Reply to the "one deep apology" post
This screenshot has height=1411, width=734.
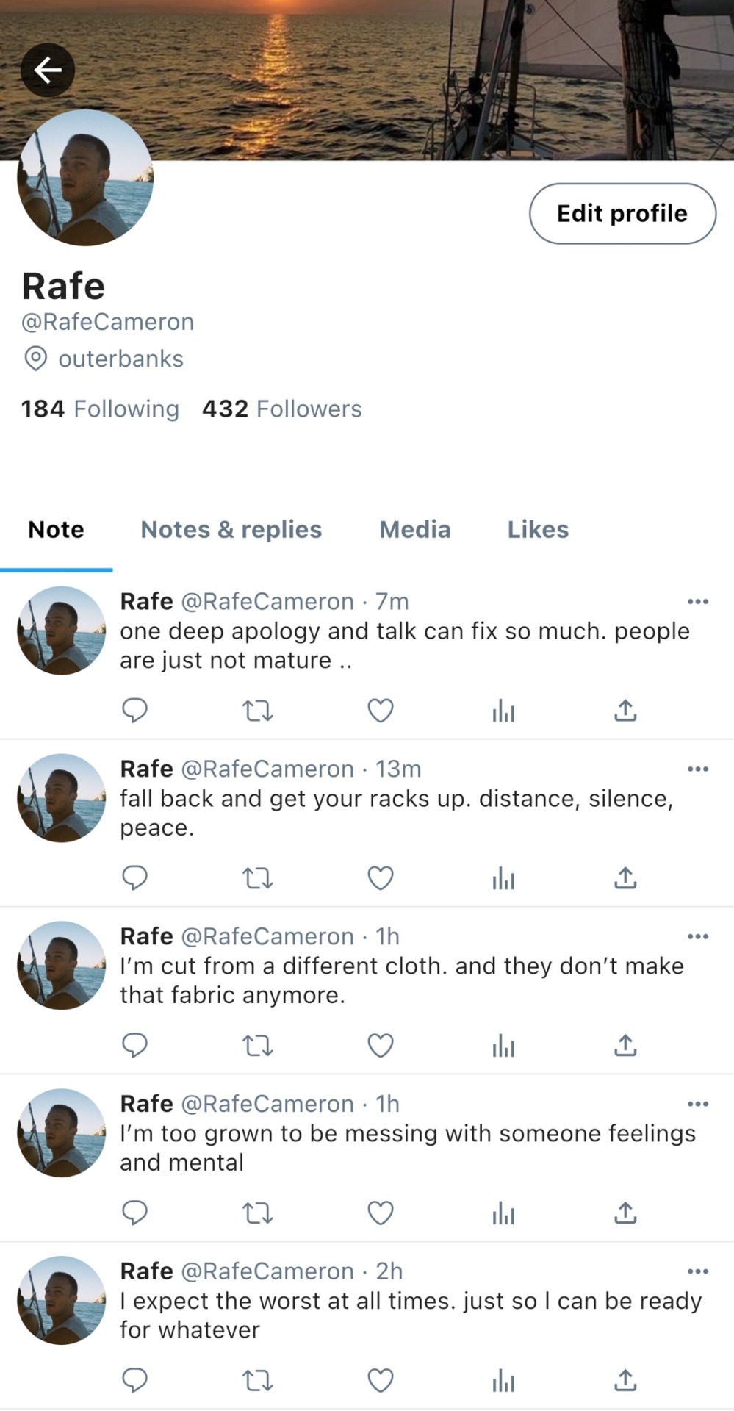(x=134, y=711)
